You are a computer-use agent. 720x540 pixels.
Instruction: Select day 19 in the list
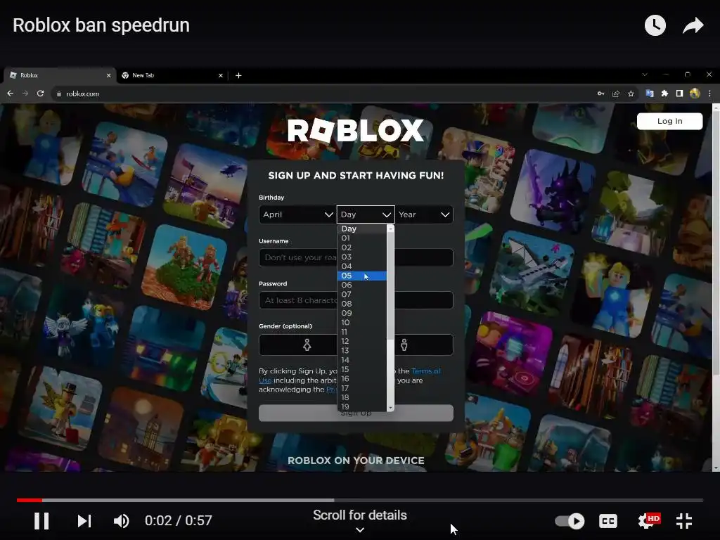click(x=362, y=407)
